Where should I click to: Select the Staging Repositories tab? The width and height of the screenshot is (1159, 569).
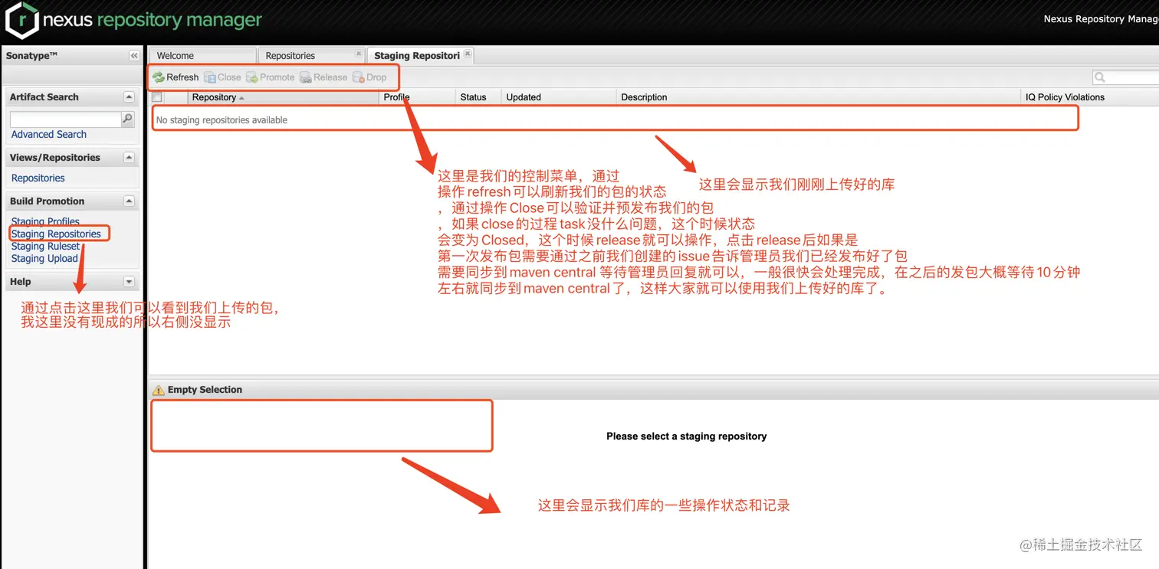pyautogui.click(x=420, y=55)
